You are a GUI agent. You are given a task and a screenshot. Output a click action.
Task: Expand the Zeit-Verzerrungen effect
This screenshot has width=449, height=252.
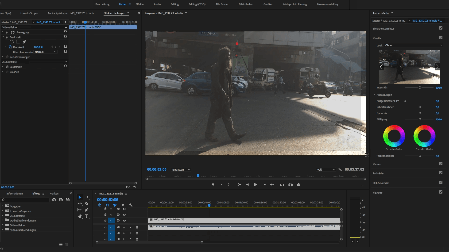click(2, 57)
